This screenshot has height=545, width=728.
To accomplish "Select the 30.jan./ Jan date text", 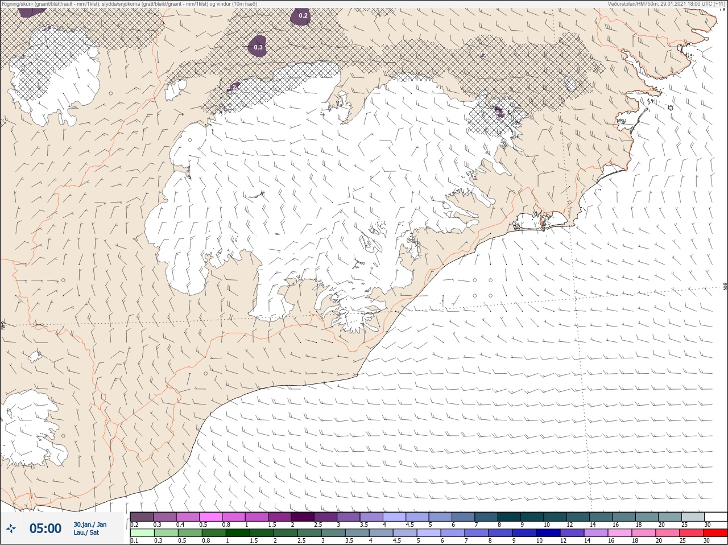I will tap(90, 525).
